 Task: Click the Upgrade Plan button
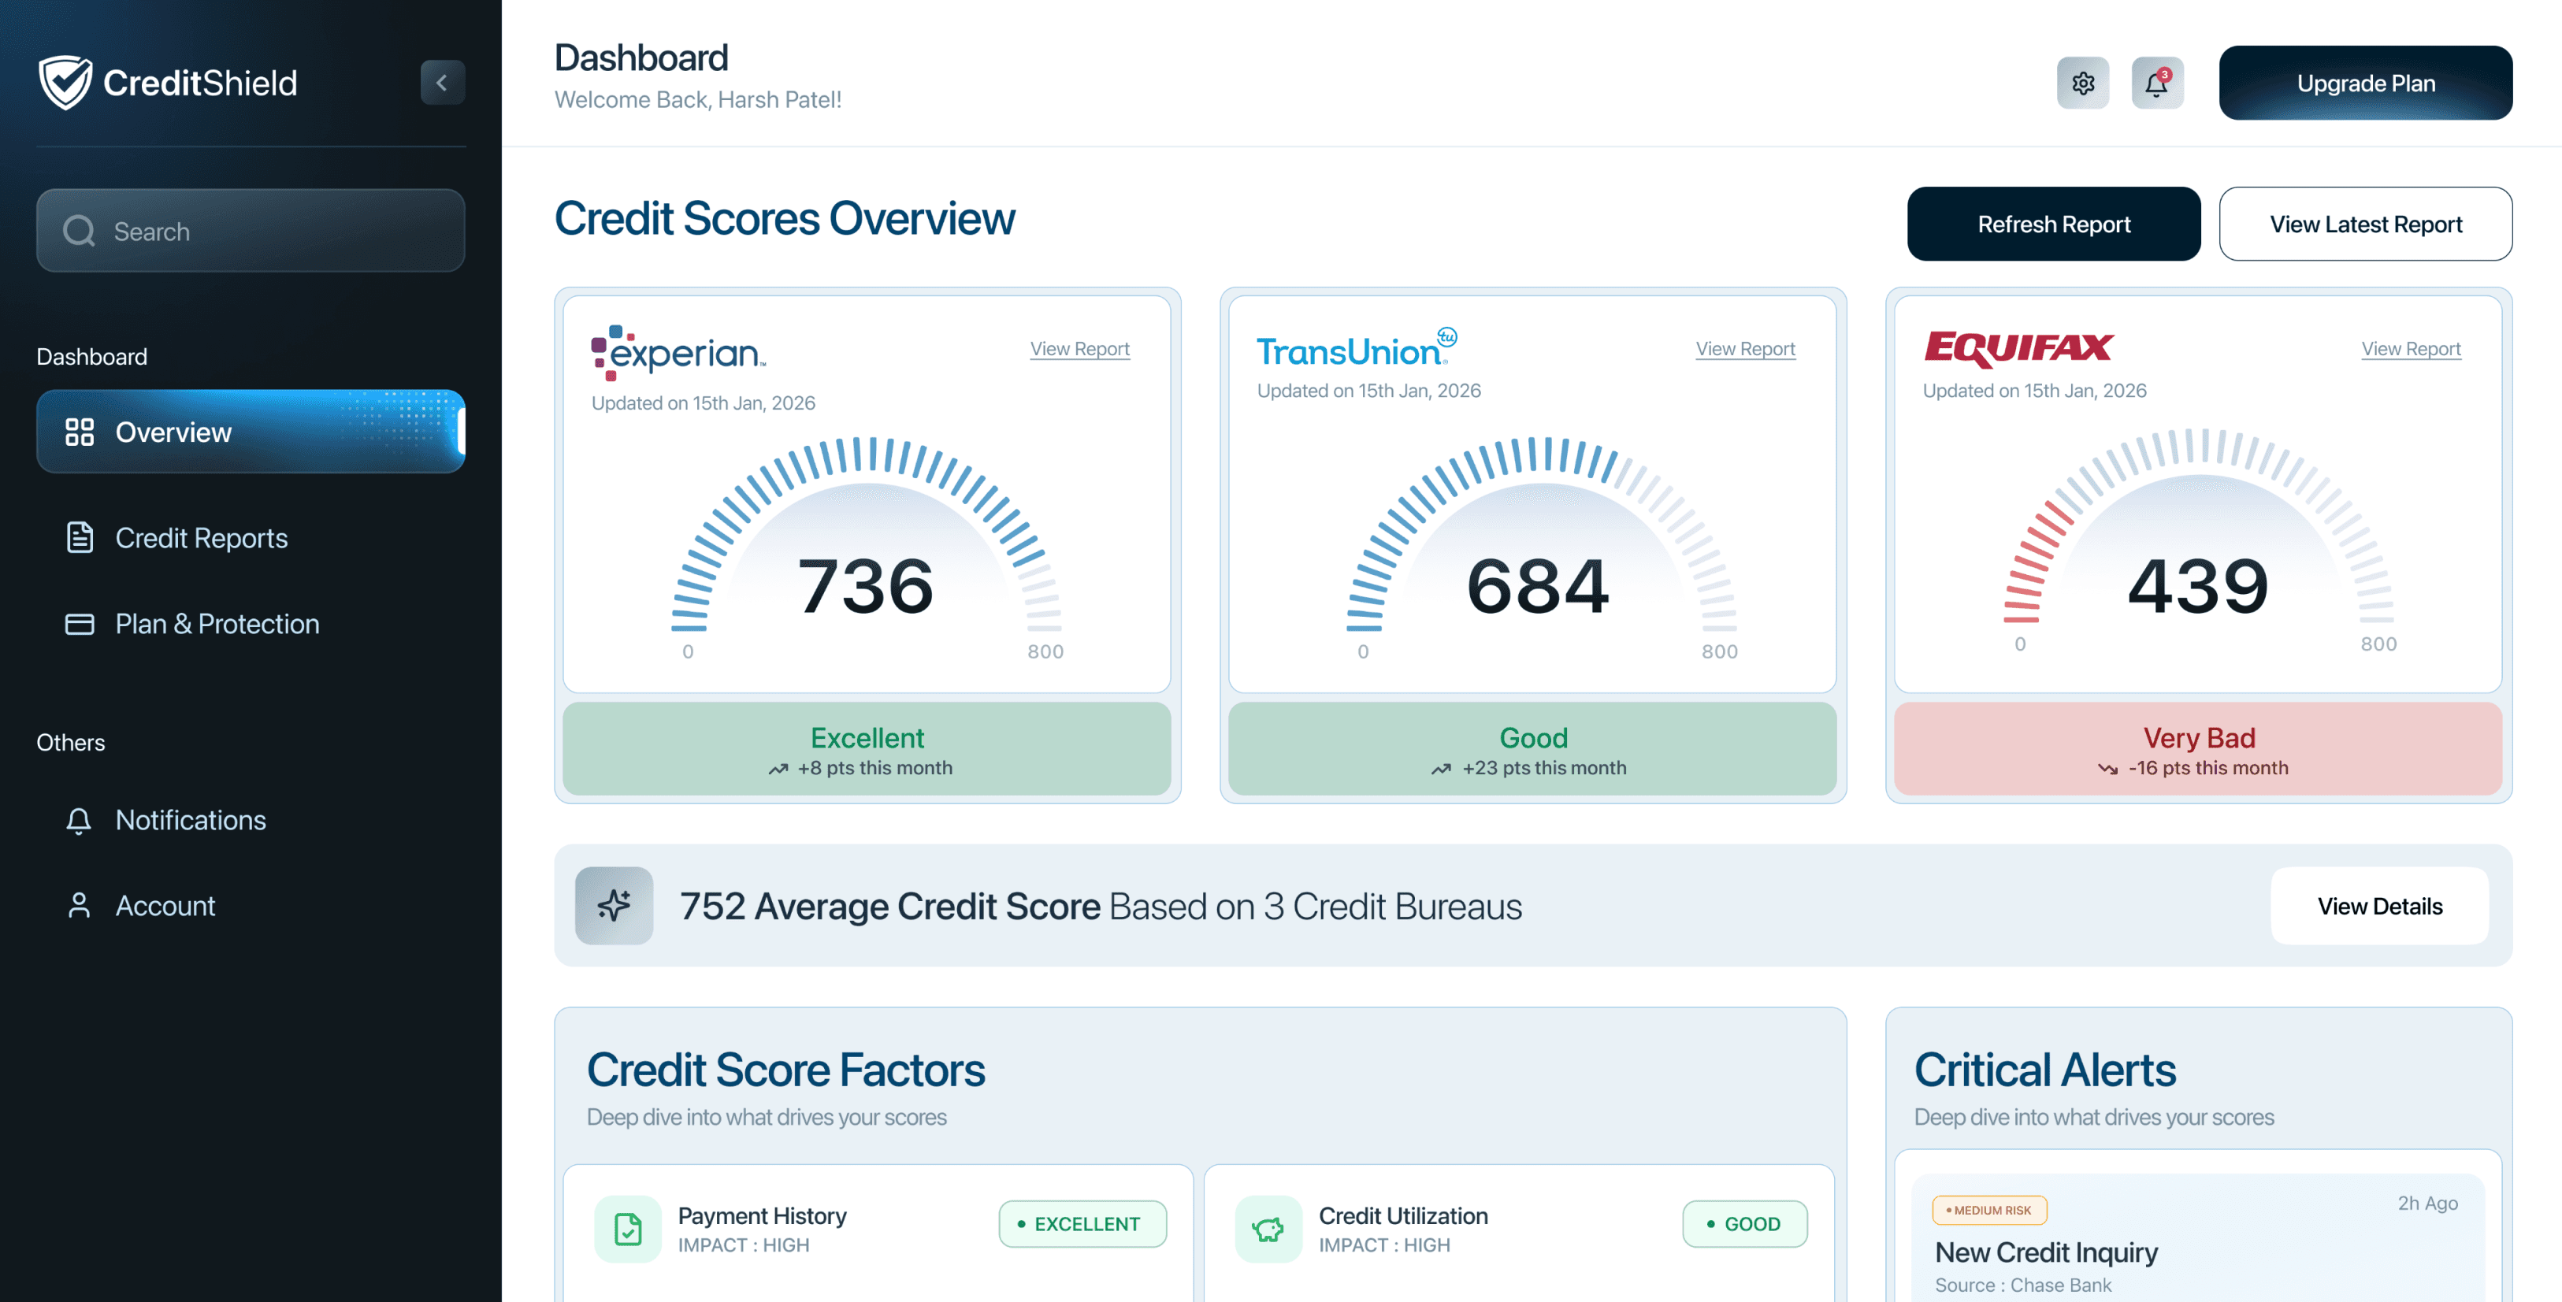[x=2365, y=83]
